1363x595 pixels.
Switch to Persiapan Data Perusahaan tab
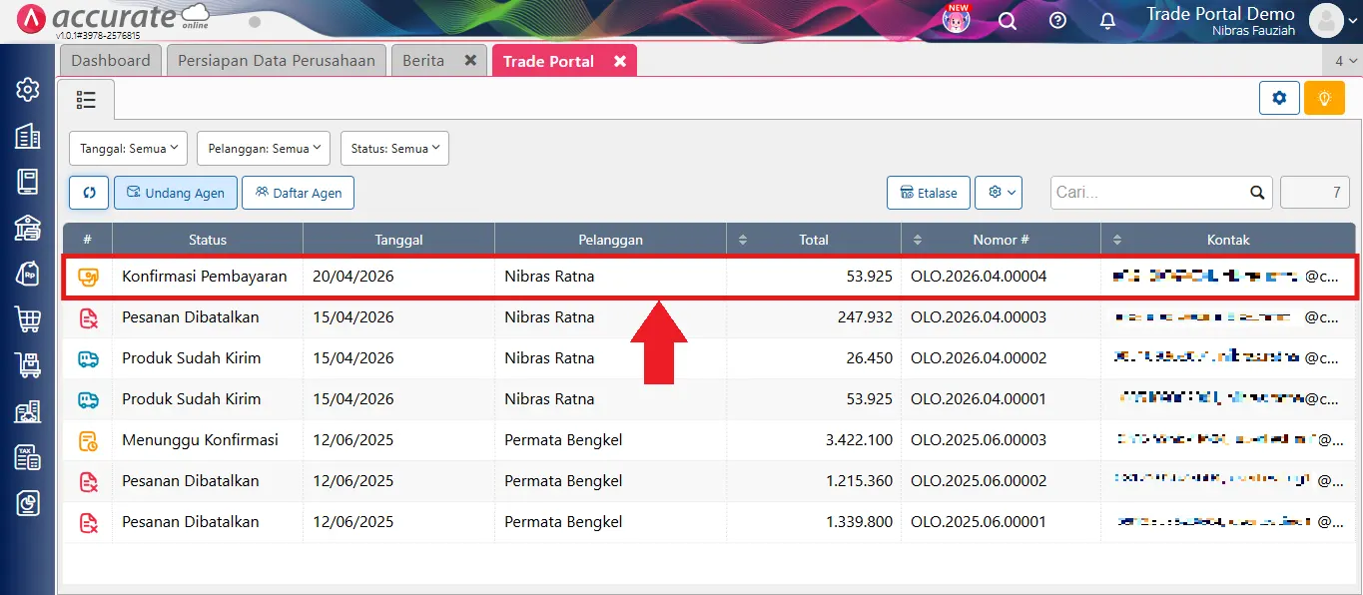pyautogui.click(x=277, y=60)
